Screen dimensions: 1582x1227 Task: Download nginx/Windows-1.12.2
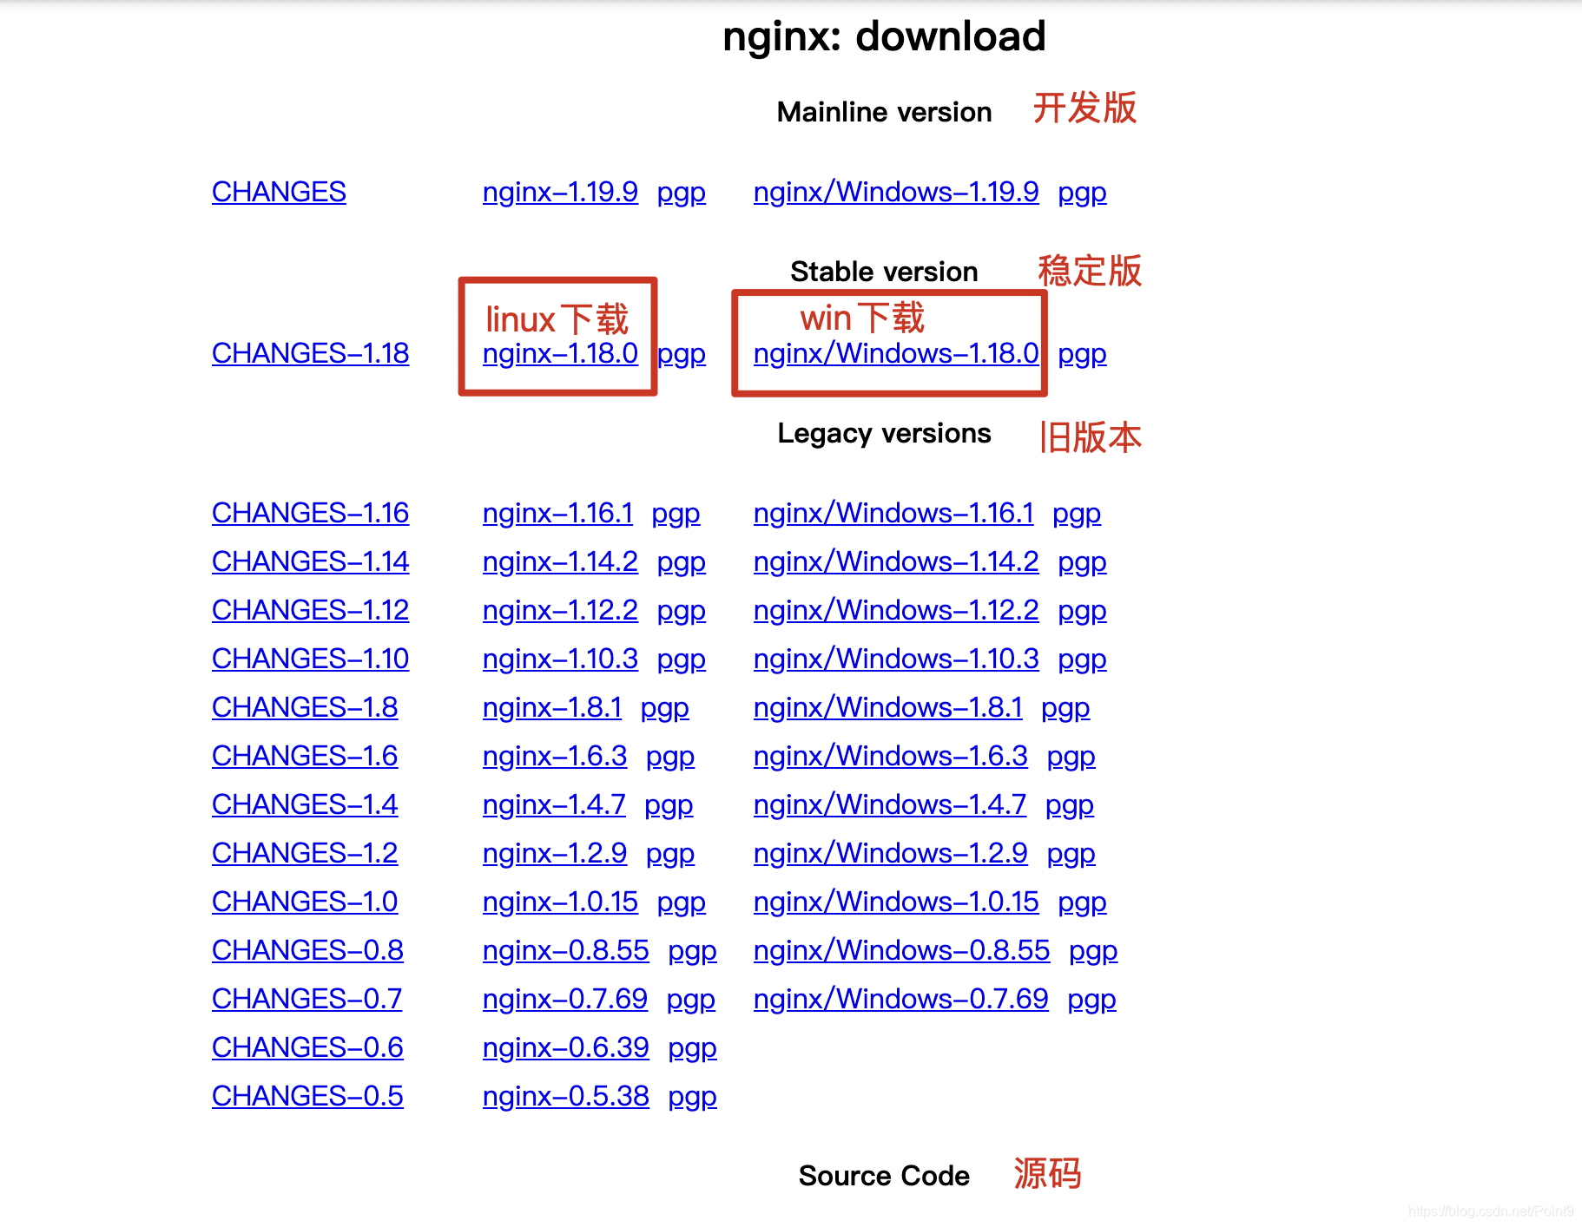click(x=896, y=610)
